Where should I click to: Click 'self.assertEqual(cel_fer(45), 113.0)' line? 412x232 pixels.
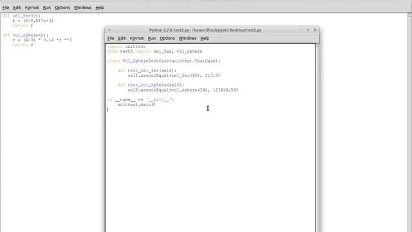point(174,75)
